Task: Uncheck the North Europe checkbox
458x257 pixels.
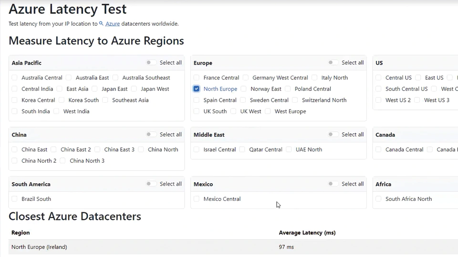Action: click(196, 89)
